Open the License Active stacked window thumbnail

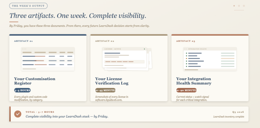(127, 59)
